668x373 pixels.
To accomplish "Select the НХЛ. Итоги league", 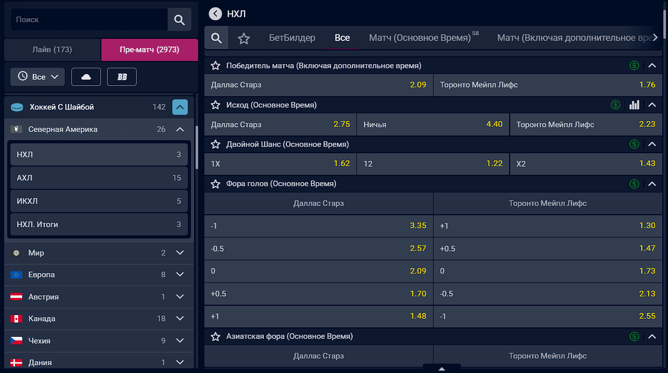I will coord(99,225).
